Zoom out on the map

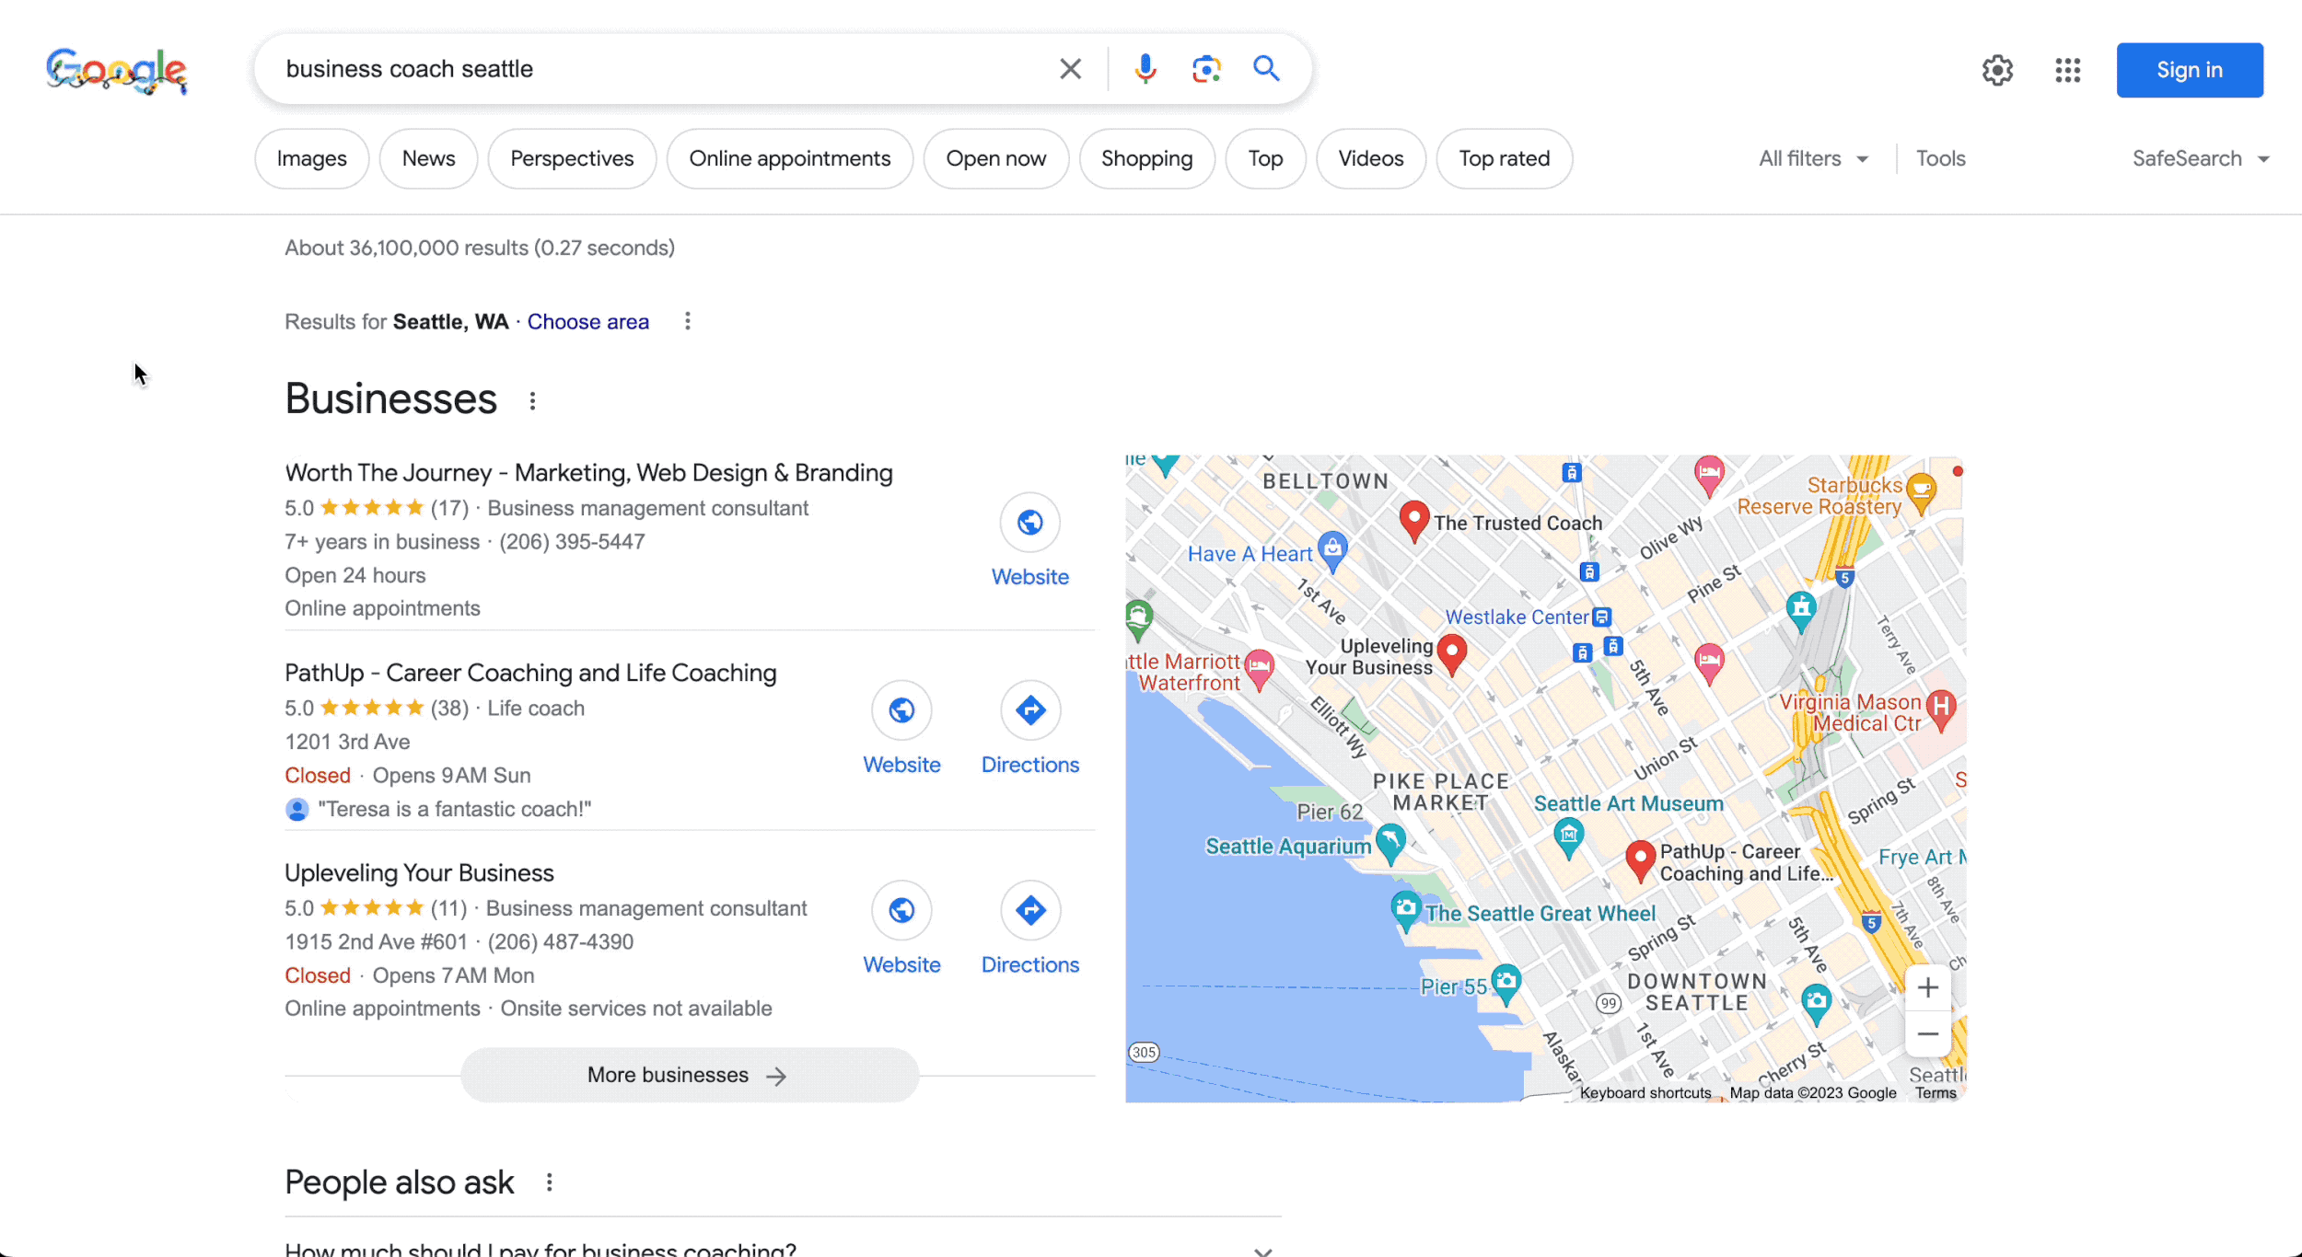tap(1927, 1033)
